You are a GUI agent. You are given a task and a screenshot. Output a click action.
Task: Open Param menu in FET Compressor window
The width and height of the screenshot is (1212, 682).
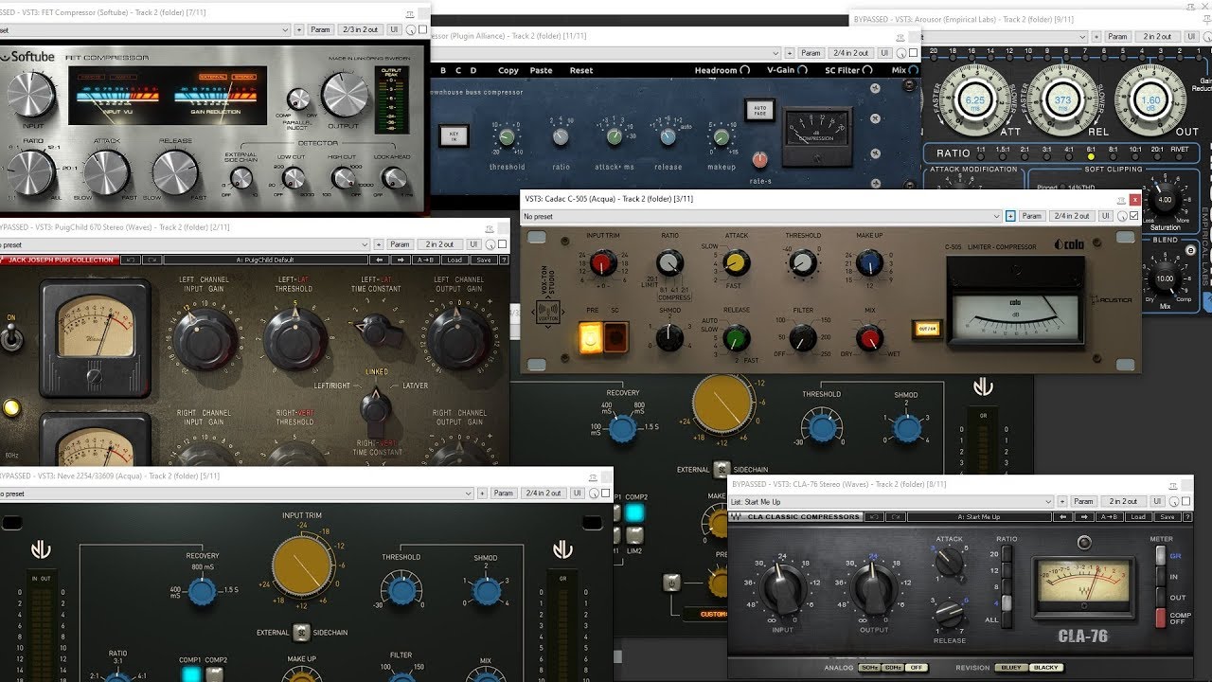pyautogui.click(x=321, y=29)
